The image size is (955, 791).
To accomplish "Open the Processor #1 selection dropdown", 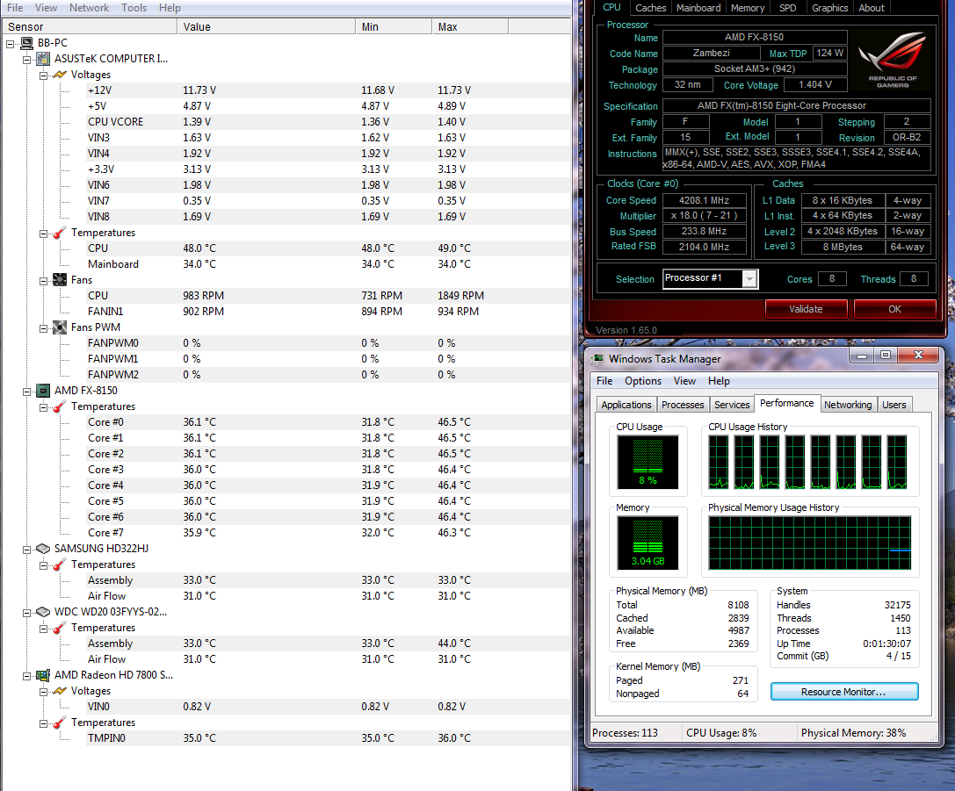I will (749, 278).
